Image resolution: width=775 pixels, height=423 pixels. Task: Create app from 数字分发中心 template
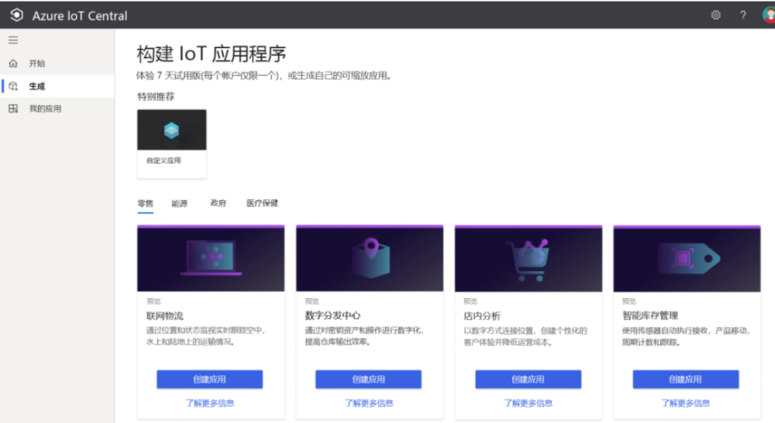369,380
